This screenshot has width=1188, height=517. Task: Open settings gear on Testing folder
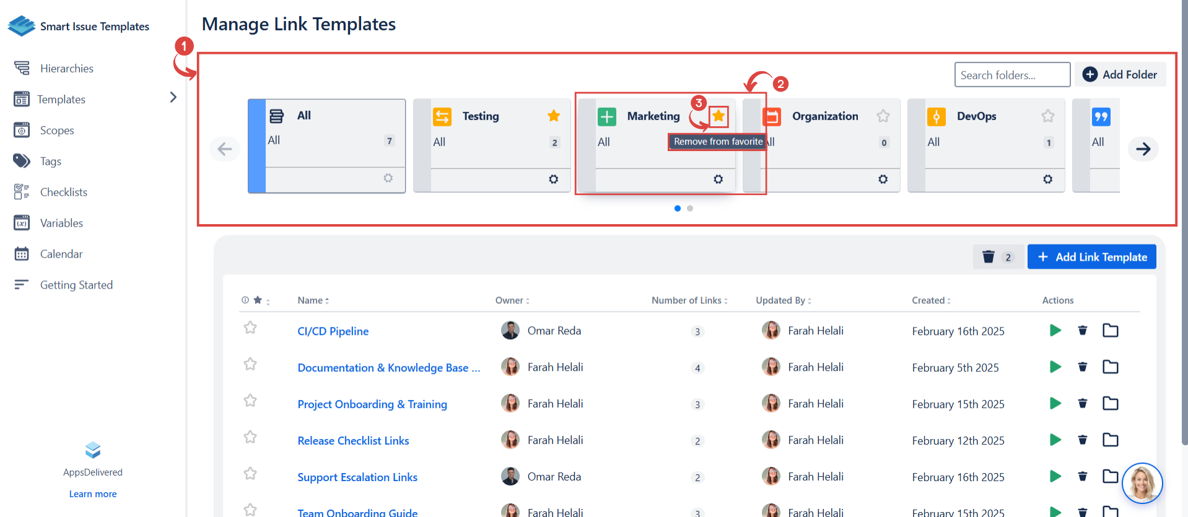[x=553, y=179]
